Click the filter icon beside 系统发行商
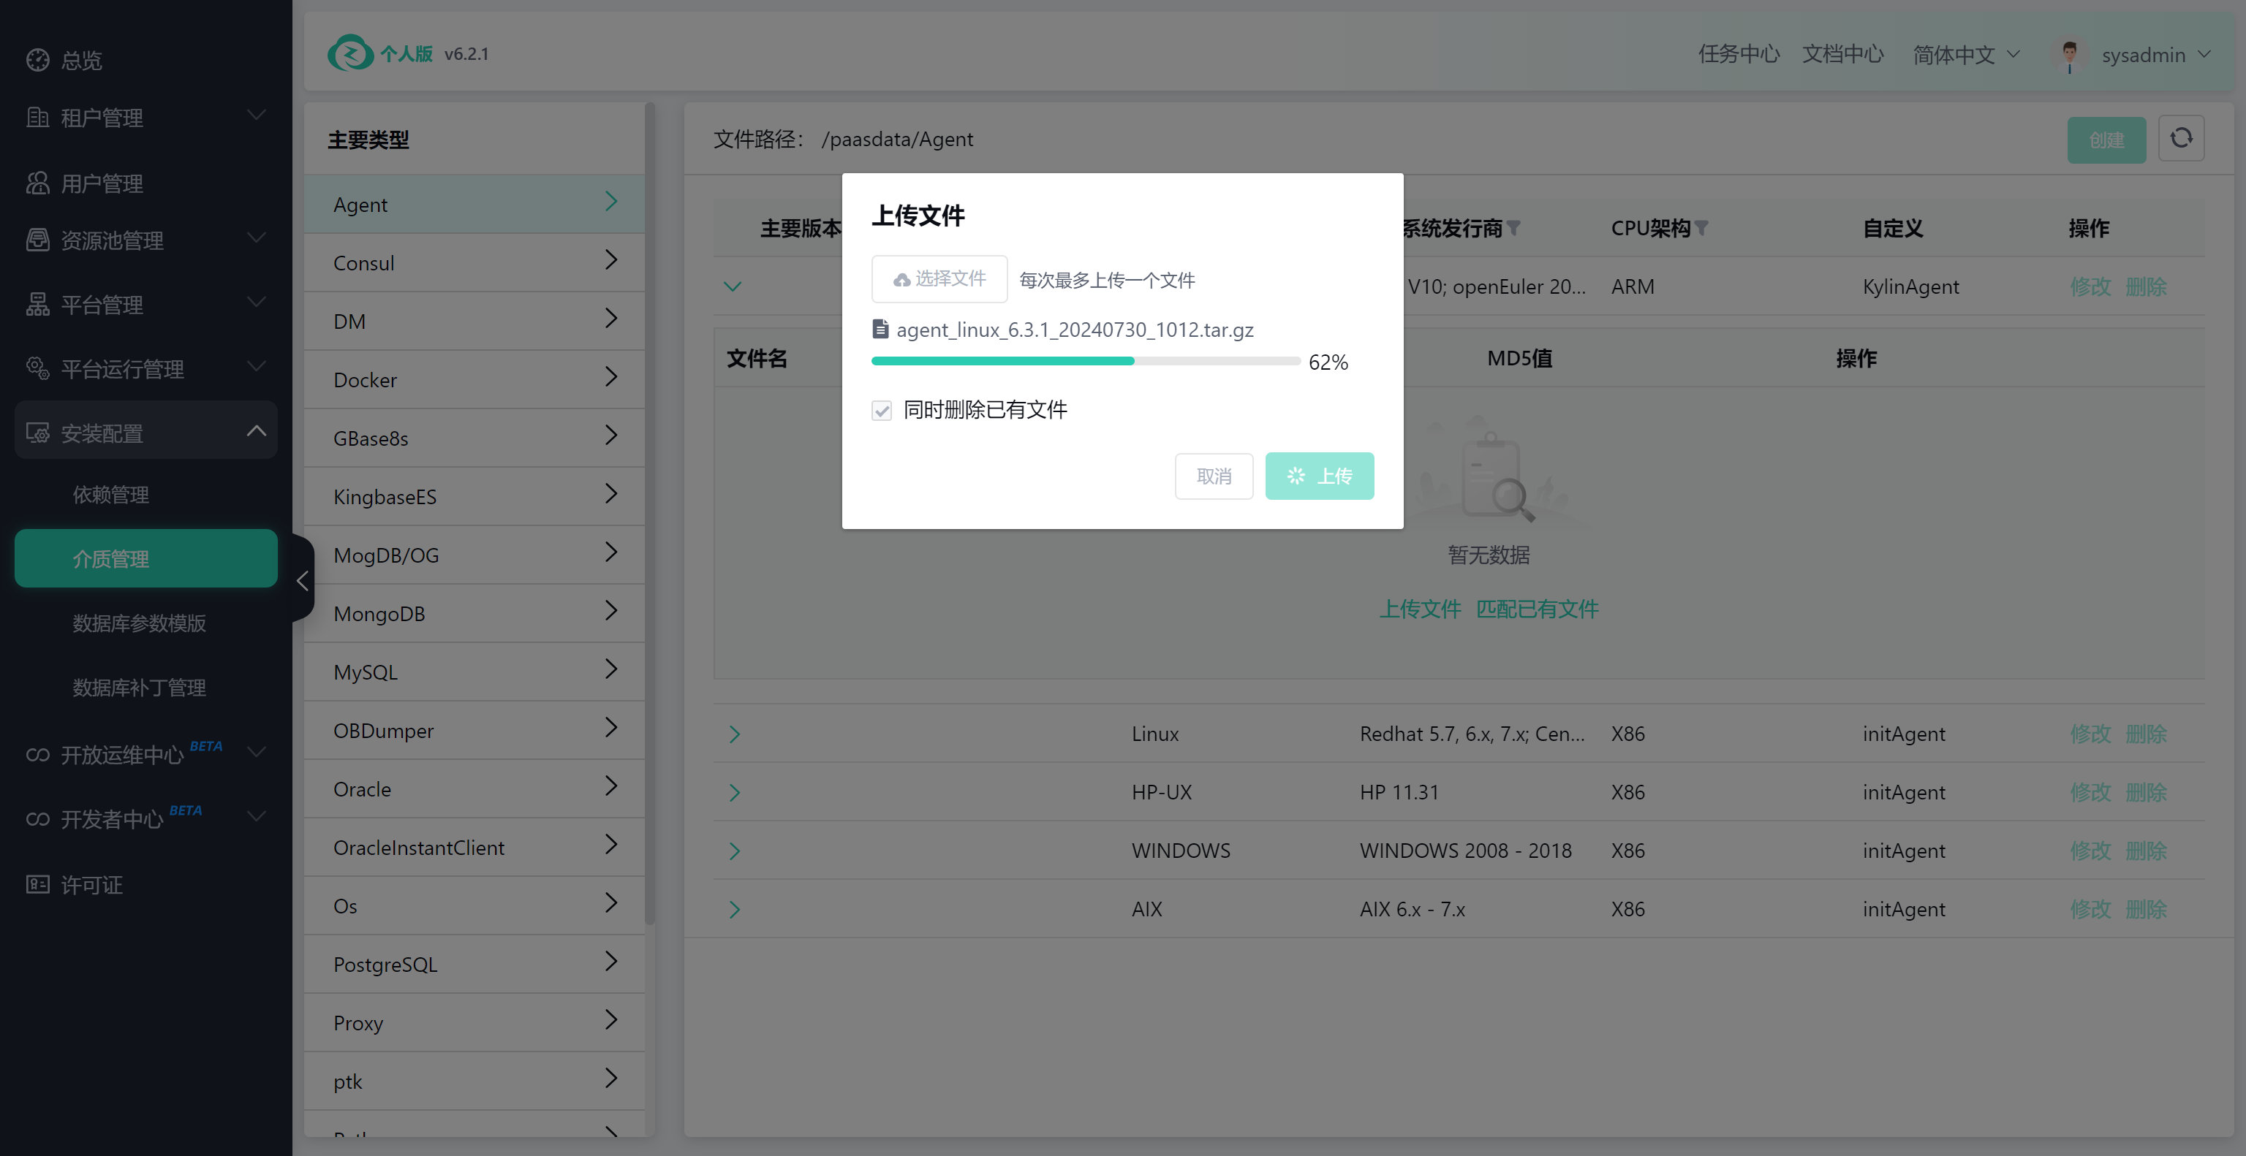This screenshot has height=1156, width=2246. 1513,228
